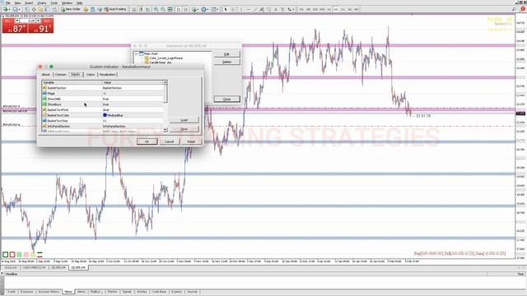
Task: Open the chart templates icon
Action: point(214,9)
